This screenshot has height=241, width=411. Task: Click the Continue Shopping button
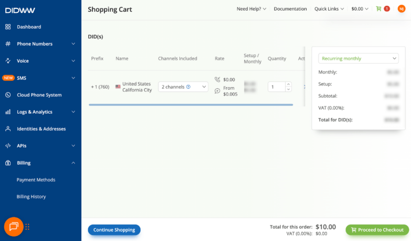click(115, 230)
